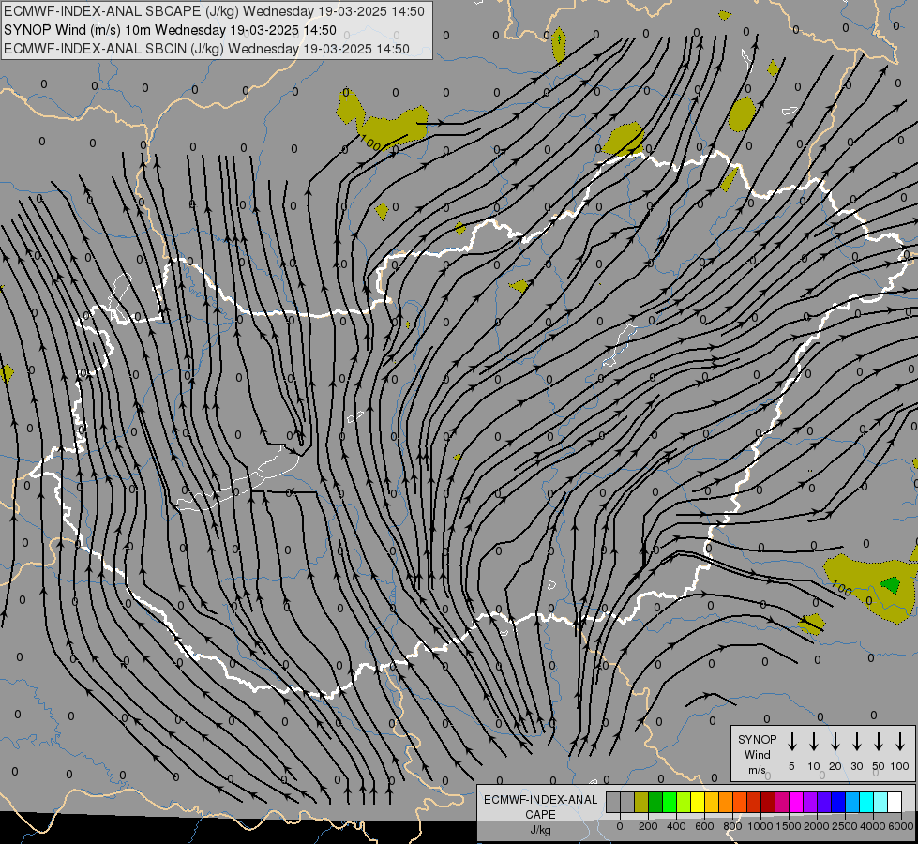Click the 1000 tick label on the color scale
Screen dimensions: 918x844
coord(760,826)
